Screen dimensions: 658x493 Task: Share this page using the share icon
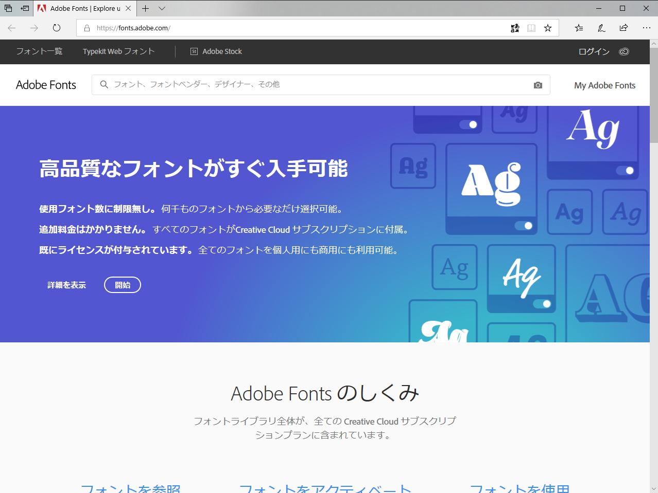click(624, 28)
